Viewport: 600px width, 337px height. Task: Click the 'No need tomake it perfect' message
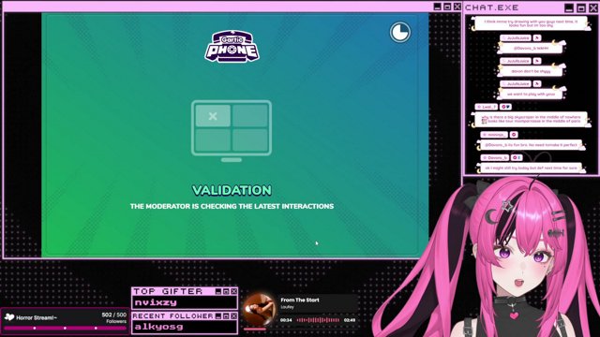click(531, 145)
